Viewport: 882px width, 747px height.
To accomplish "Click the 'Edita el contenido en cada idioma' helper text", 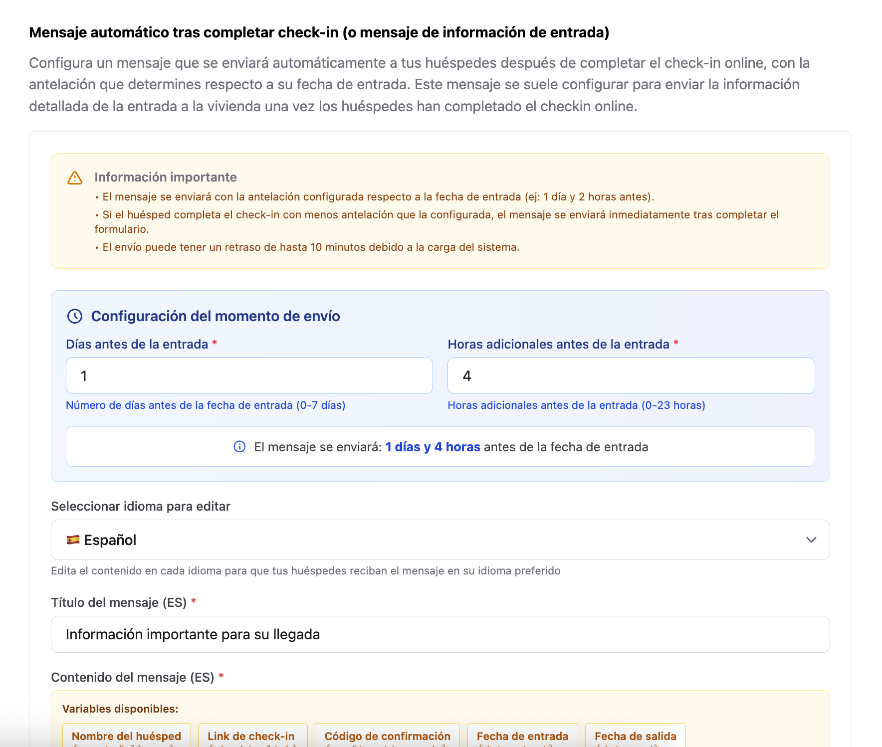I will [x=306, y=570].
